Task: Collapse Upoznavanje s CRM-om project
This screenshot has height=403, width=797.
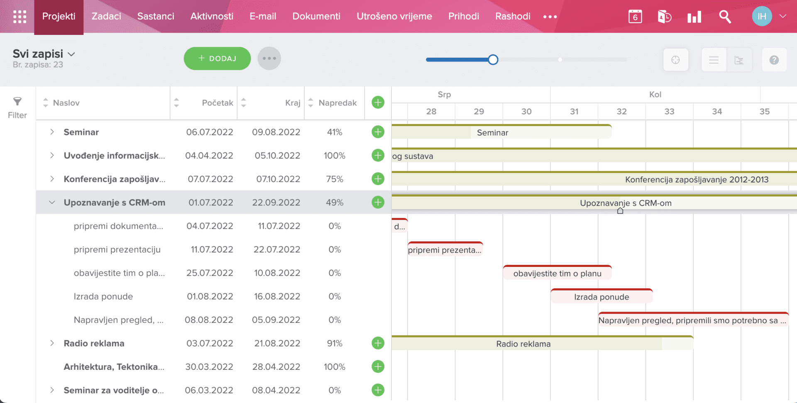Action: 52,203
